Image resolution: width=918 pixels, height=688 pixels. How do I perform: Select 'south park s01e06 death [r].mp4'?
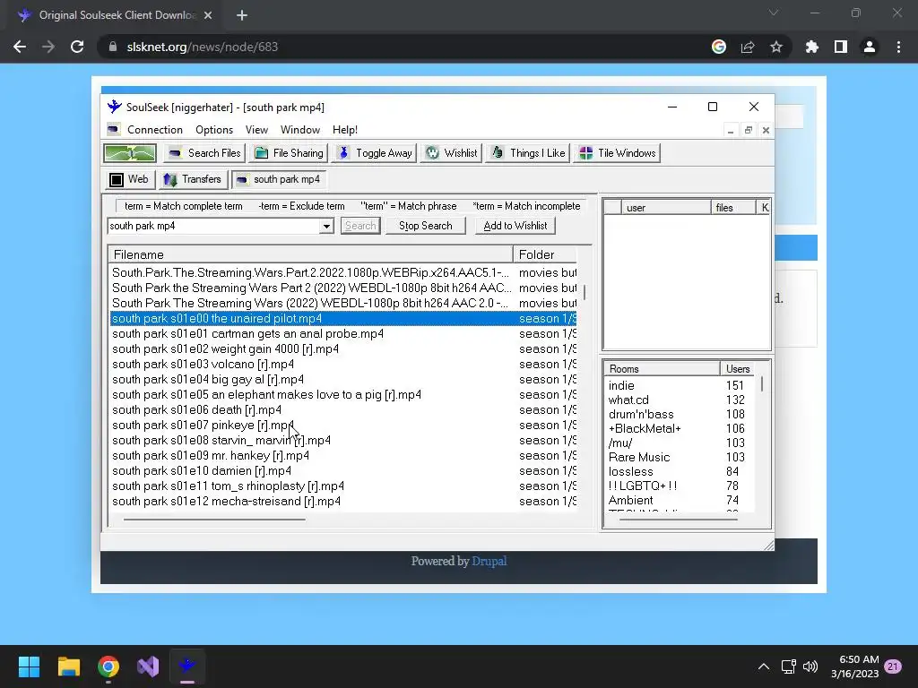click(x=343, y=409)
